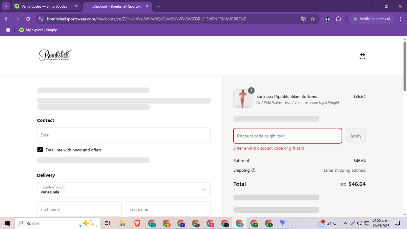This screenshot has height=229, width=407.
Task: Open the volume control in system tray
Action: coord(360,223)
